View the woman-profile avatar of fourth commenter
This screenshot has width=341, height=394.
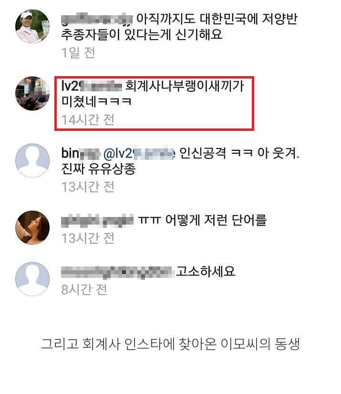pyautogui.click(x=32, y=227)
